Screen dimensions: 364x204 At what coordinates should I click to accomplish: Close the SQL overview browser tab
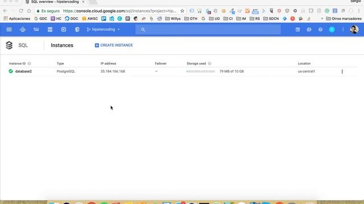pyautogui.click(x=84, y=2)
